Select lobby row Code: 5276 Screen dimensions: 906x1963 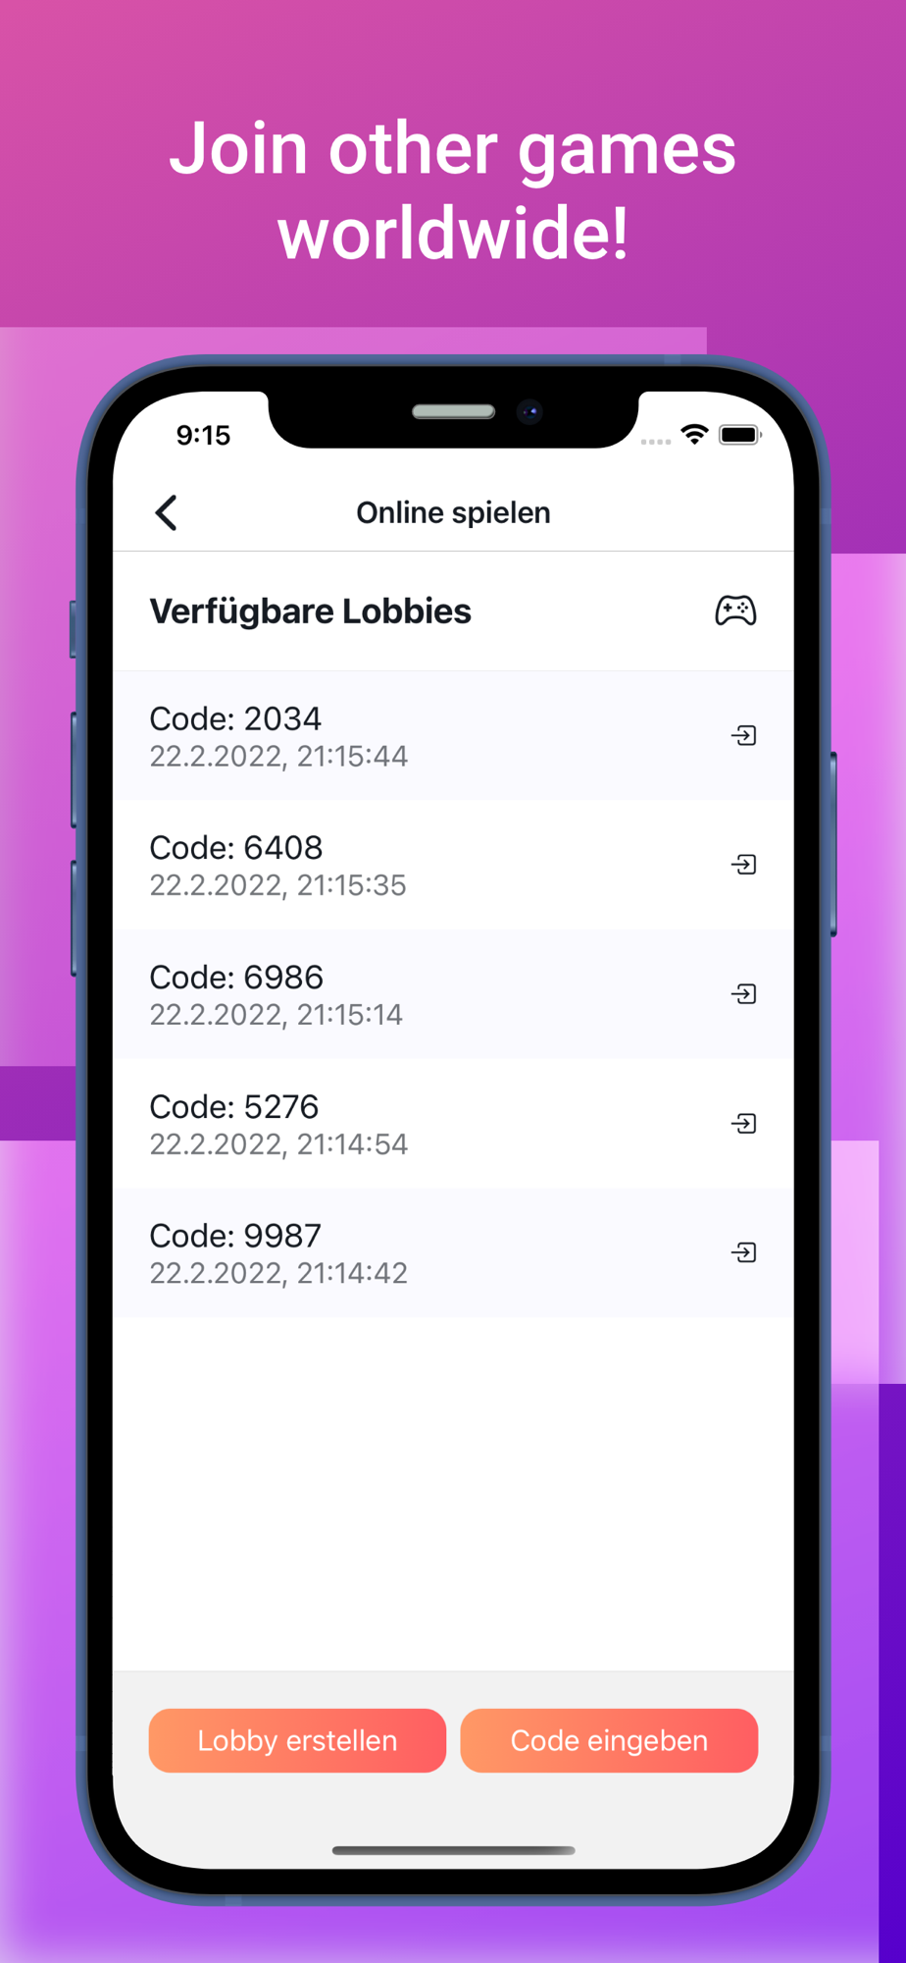click(453, 1124)
